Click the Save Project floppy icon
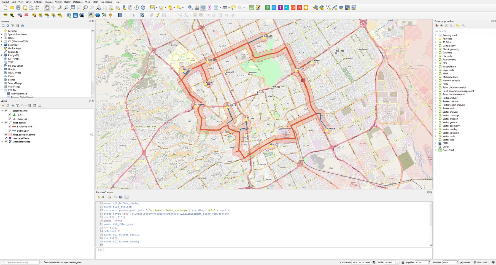Viewport: 496px width, 265px height. [18, 8]
